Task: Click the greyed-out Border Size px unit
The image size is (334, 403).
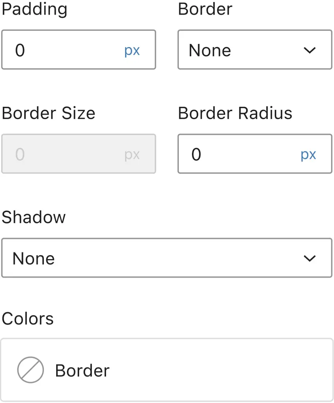Action: [132, 155]
